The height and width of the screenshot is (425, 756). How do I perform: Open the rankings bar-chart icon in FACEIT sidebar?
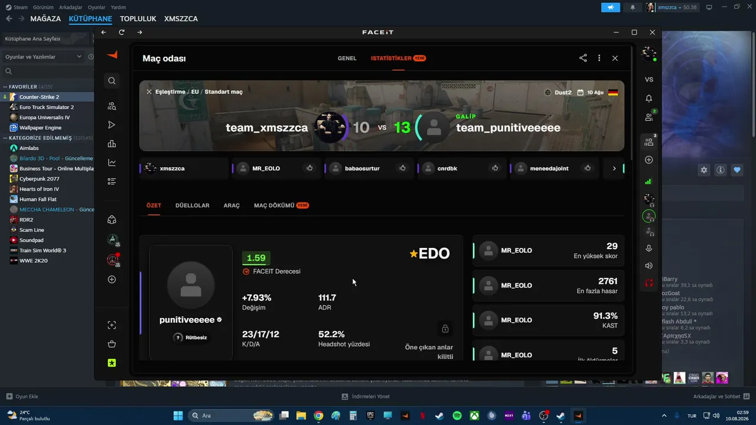[112, 144]
